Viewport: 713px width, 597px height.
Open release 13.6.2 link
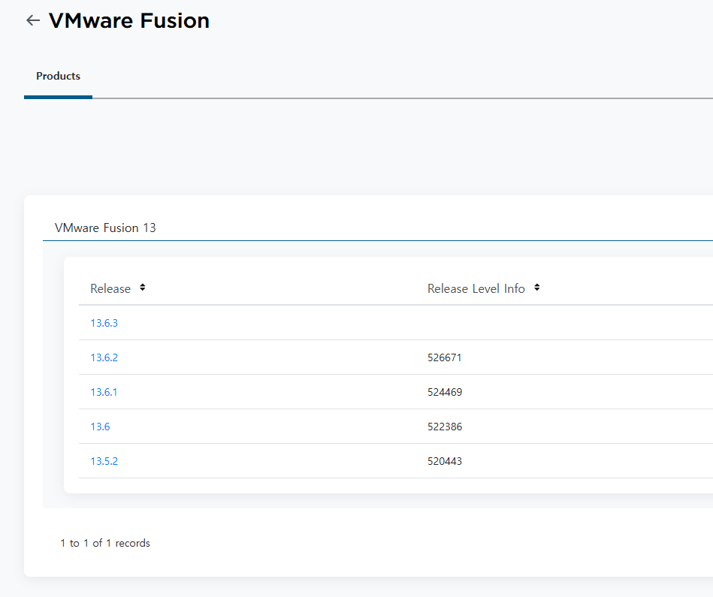pos(104,357)
